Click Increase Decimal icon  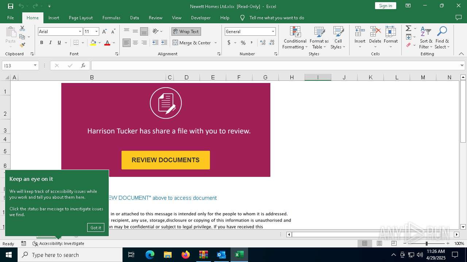point(263,43)
